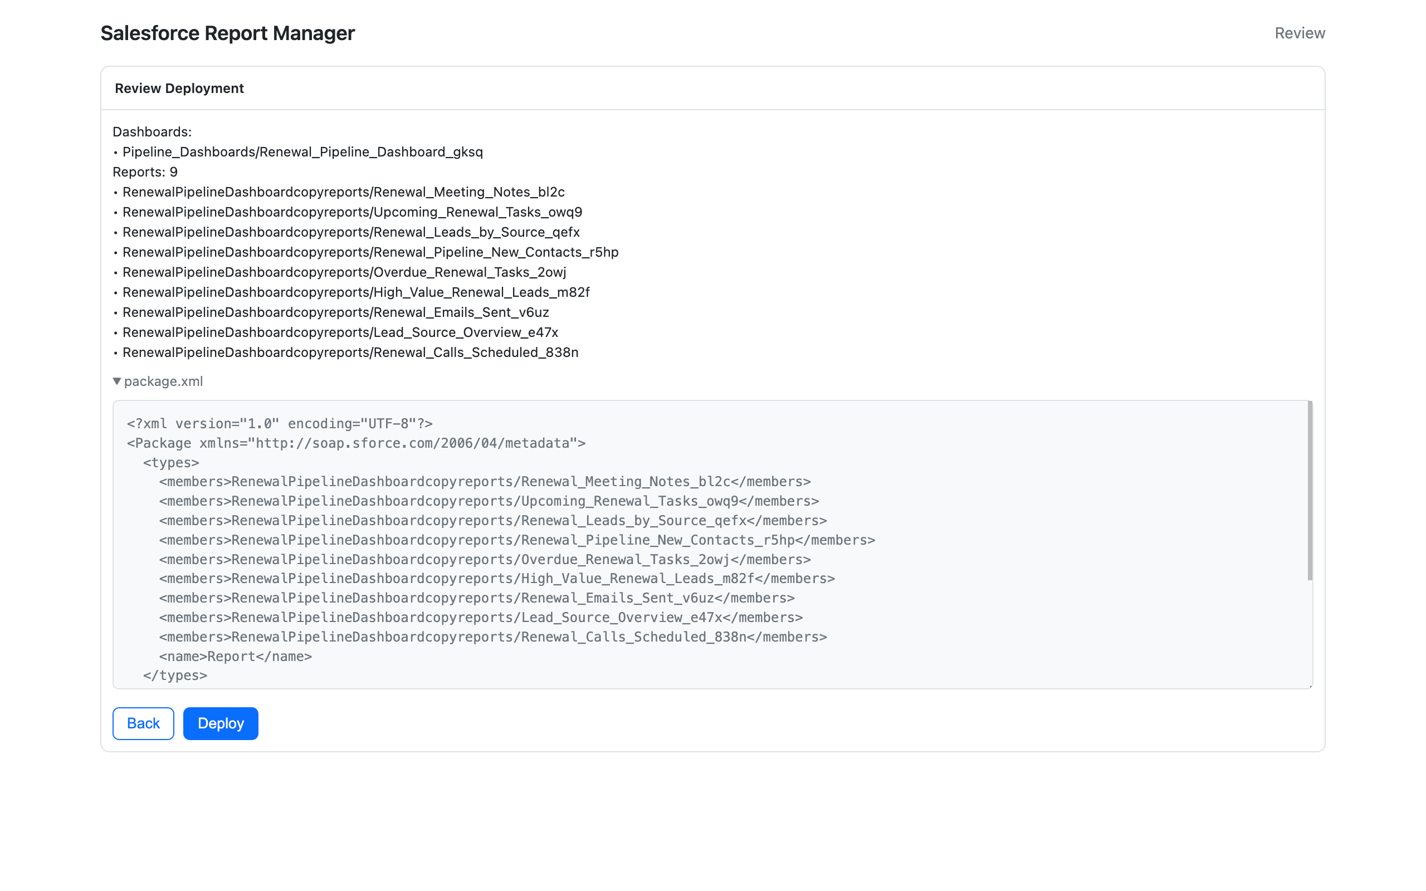This screenshot has height=891, width=1426.
Task: Select report Renewal_Pipeline_New_Contacts_r5hp in list
Action: [x=370, y=252]
